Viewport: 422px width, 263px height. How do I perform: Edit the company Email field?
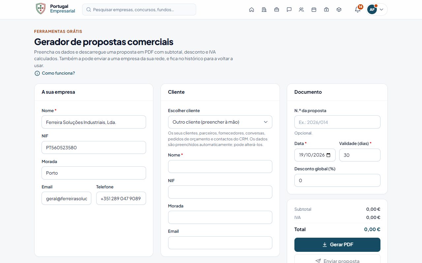point(66,198)
